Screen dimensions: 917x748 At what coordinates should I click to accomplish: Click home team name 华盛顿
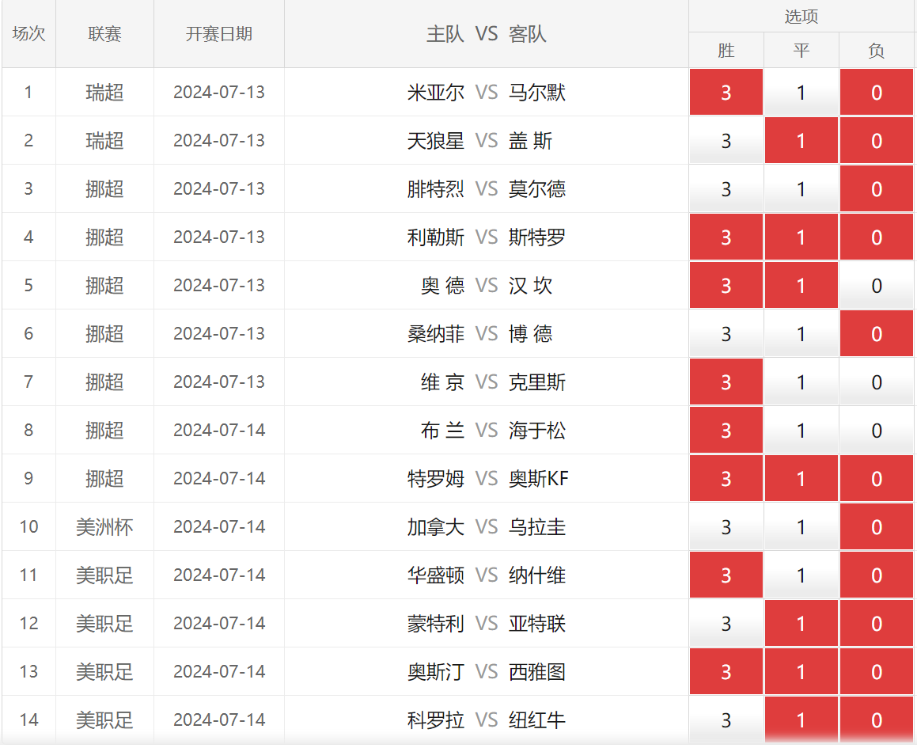pos(436,575)
